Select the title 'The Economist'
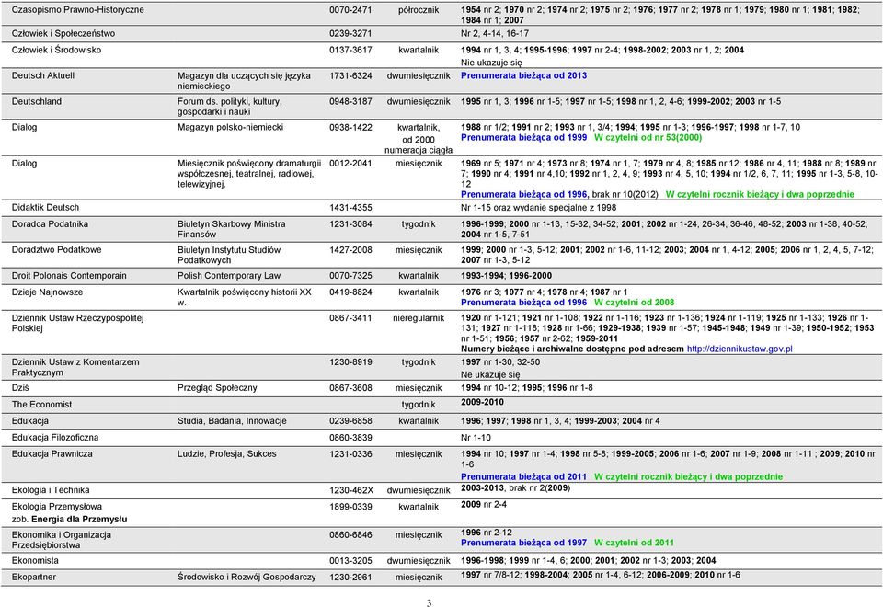883x607 pixels. tap(41, 405)
